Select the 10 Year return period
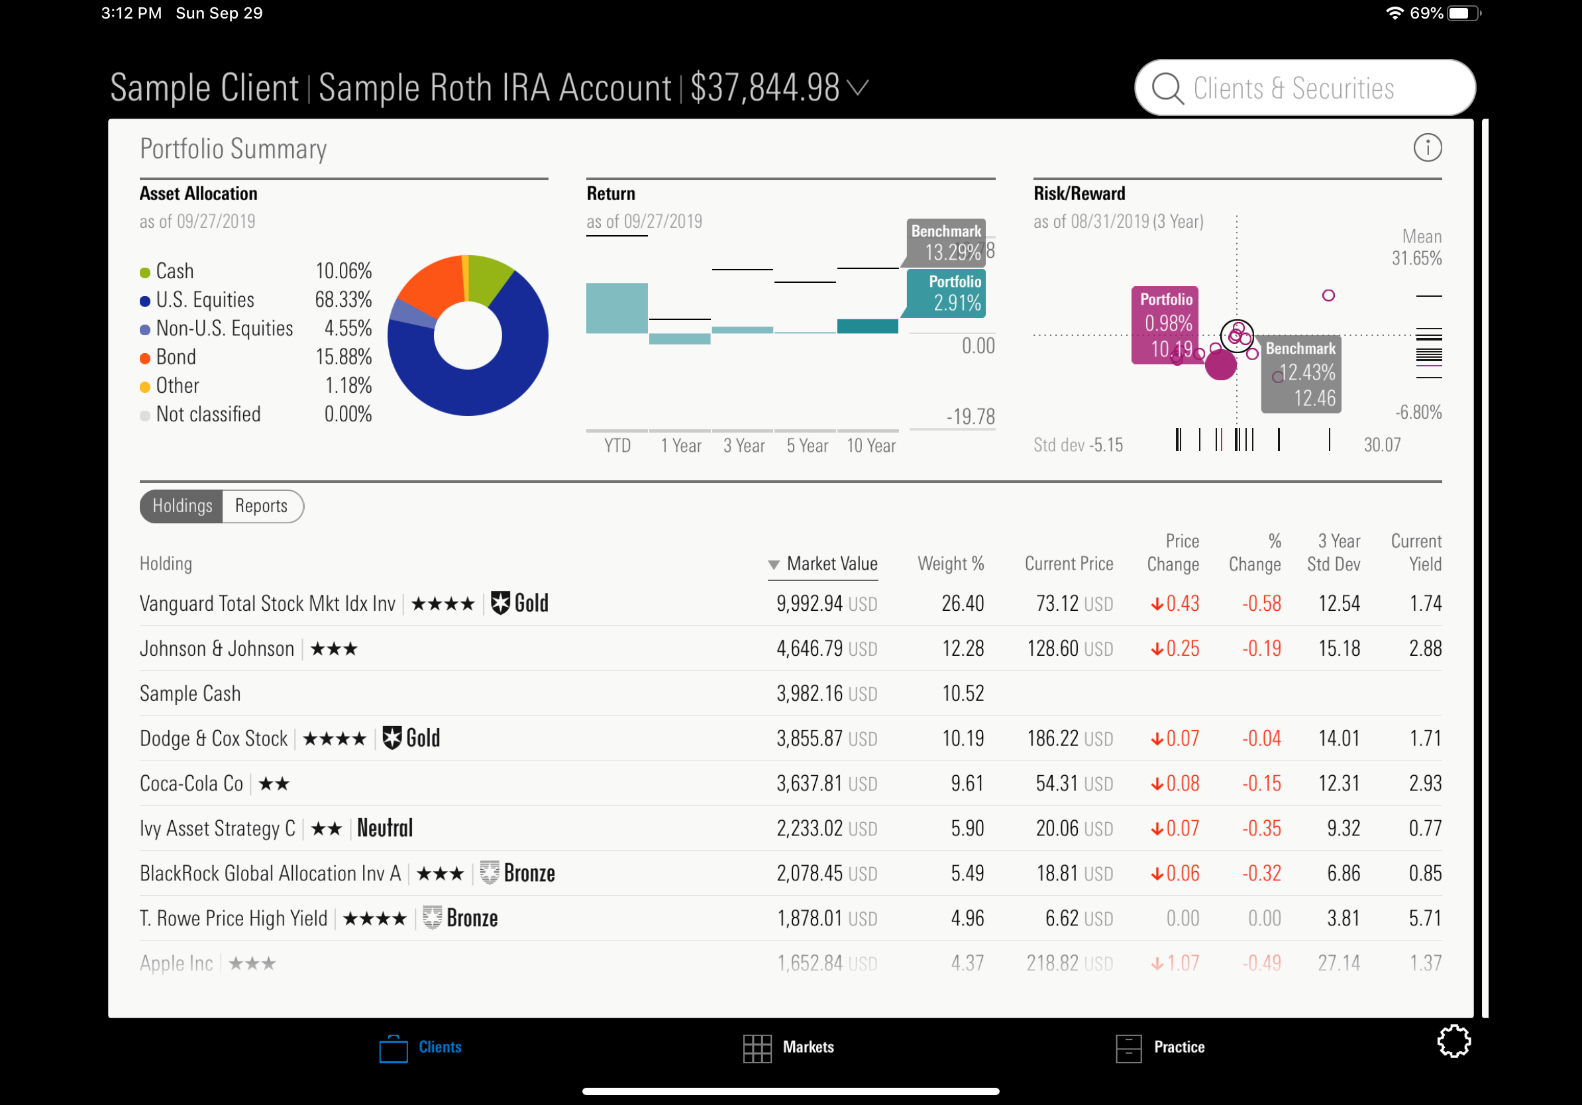The width and height of the screenshot is (1582, 1105). point(871,446)
